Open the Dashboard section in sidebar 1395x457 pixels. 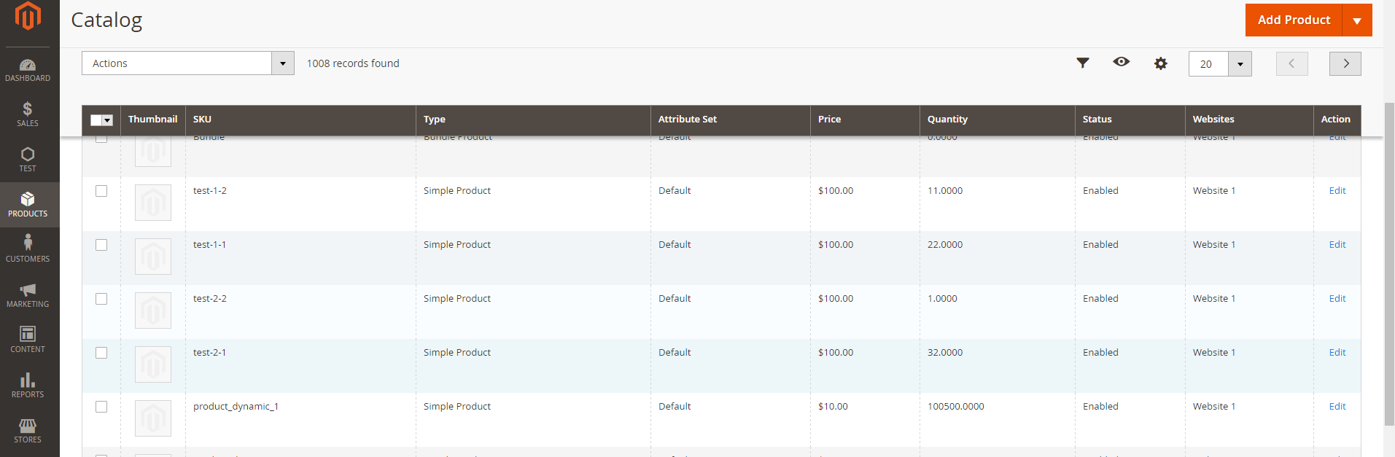28,70
